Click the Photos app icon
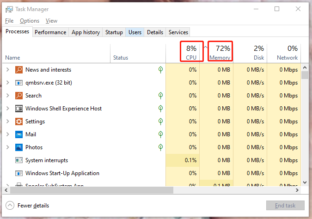312x219 pixels. click(x=19, y=147)
